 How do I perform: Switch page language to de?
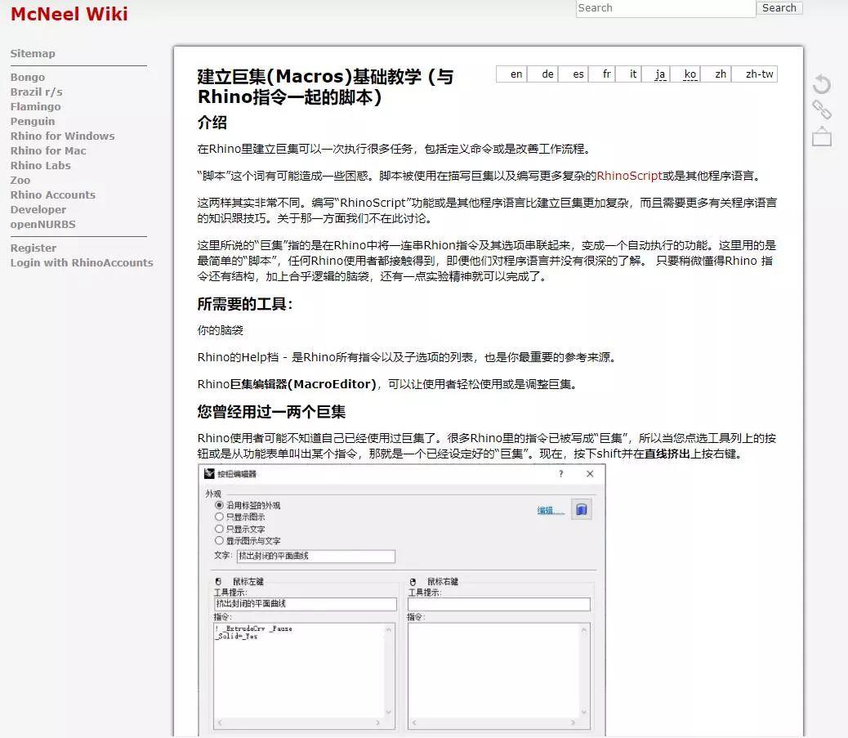(548, 74)
